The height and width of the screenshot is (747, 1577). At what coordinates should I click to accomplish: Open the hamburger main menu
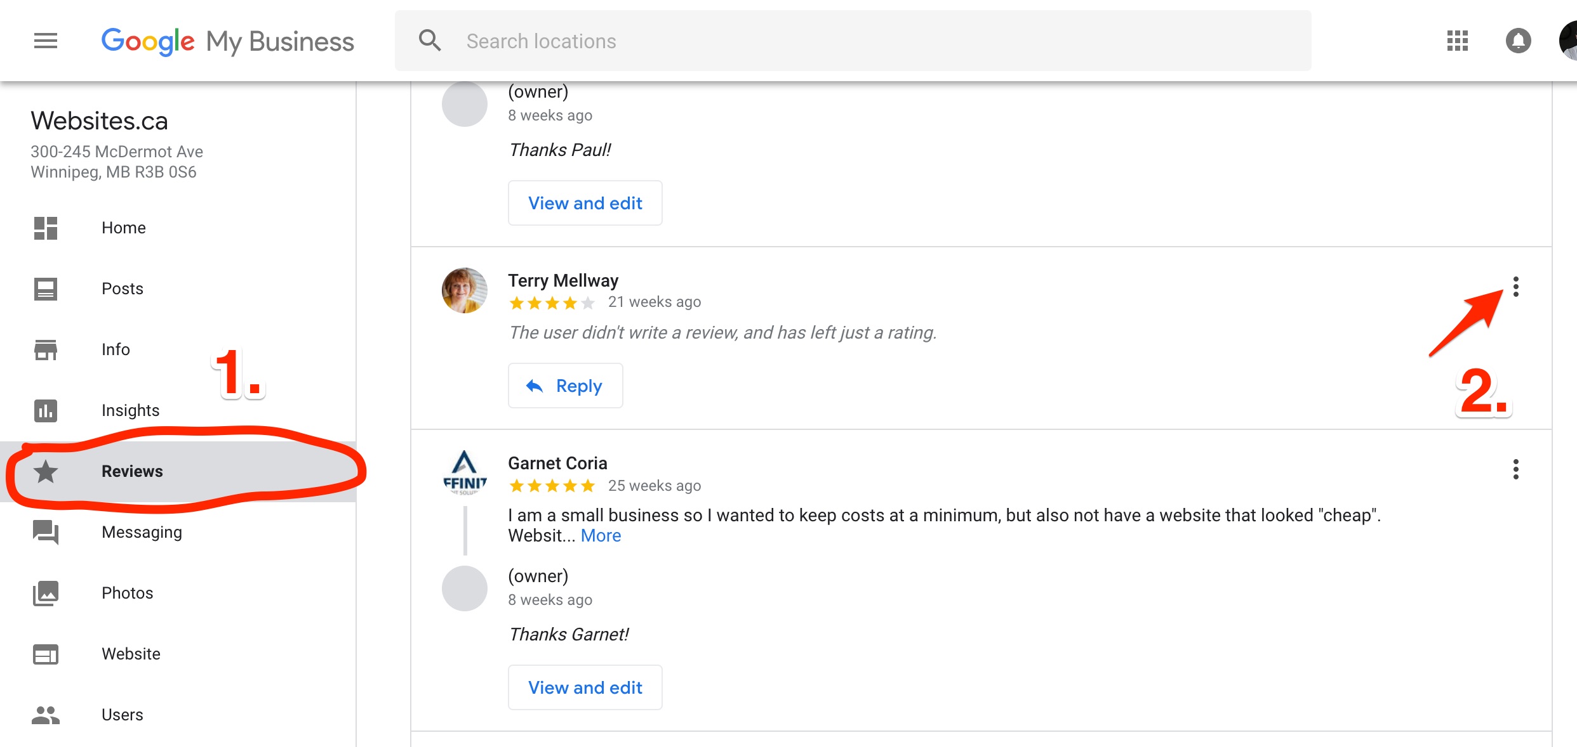pos(46,41)
